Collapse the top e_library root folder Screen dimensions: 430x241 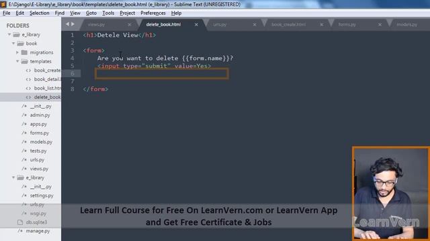coord(9,34)
